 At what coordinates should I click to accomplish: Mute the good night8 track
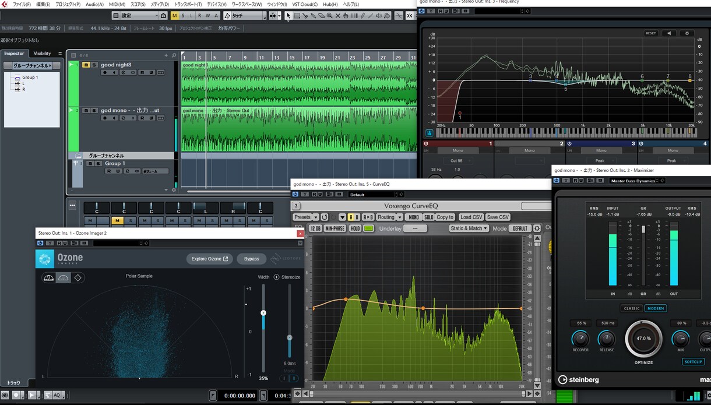86,65
